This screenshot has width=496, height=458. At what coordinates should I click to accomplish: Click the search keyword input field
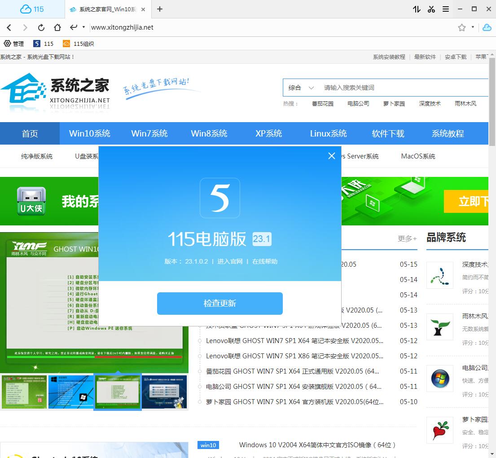[399, 88]
